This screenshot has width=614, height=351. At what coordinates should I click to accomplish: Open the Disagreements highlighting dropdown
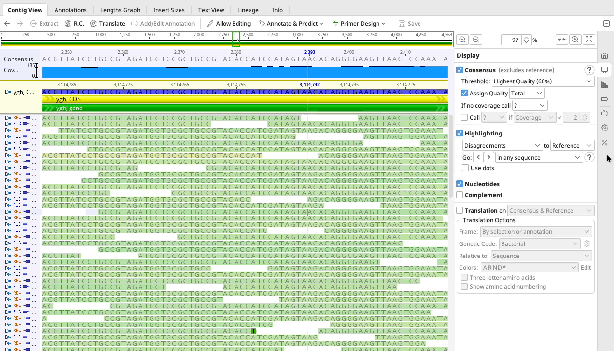pos(502,145)
